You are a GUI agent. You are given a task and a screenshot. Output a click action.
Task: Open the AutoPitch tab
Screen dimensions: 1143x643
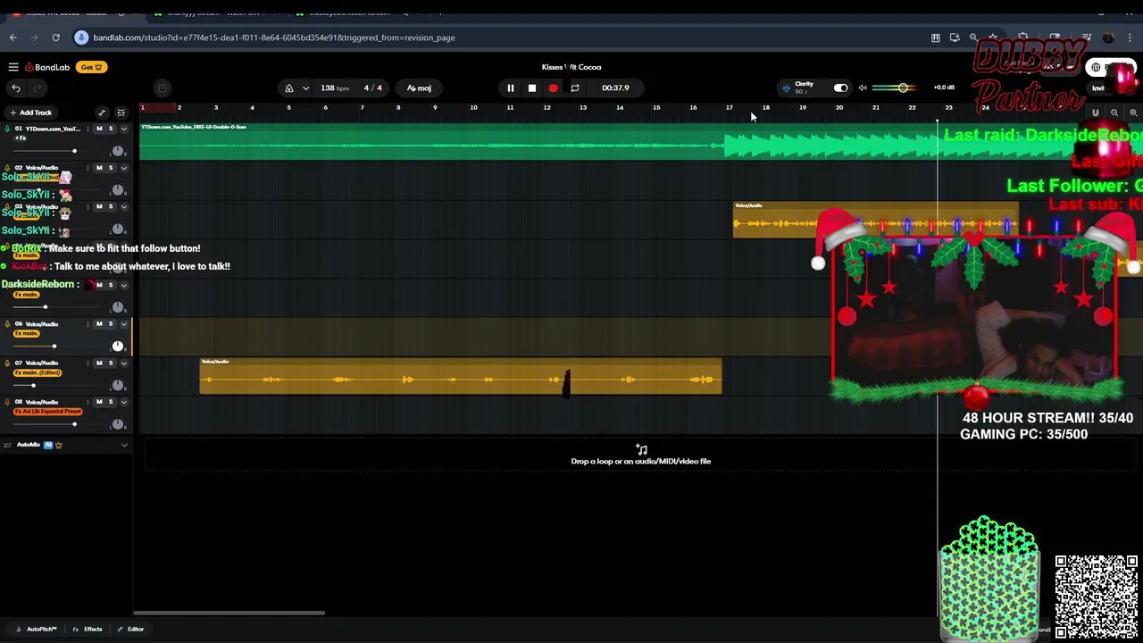37,629
